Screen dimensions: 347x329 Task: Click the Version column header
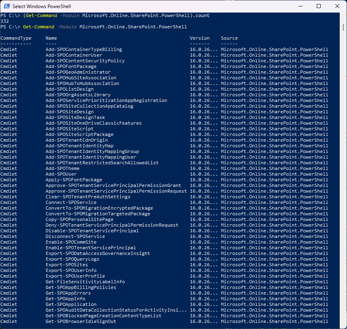(200, 38)
